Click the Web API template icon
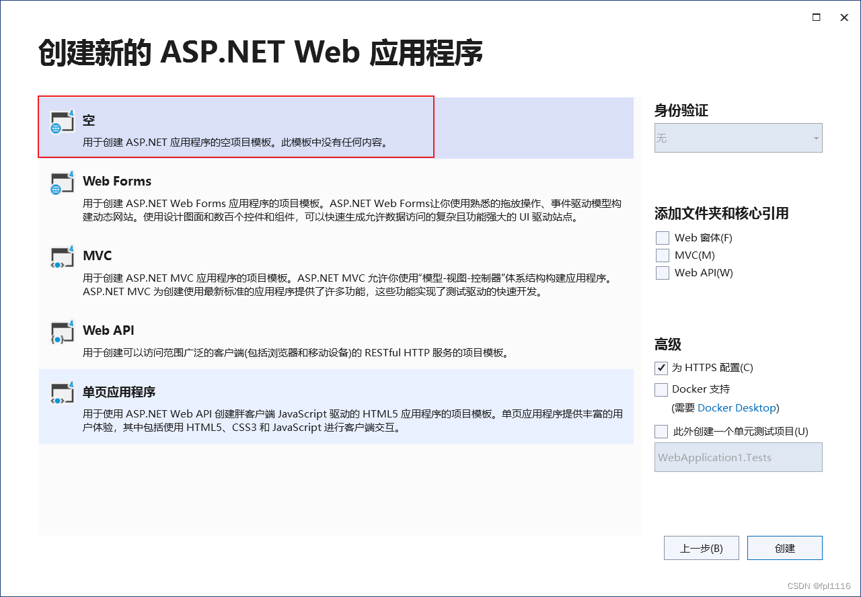This screenshot has height=597, width=861. click(62, 332)
